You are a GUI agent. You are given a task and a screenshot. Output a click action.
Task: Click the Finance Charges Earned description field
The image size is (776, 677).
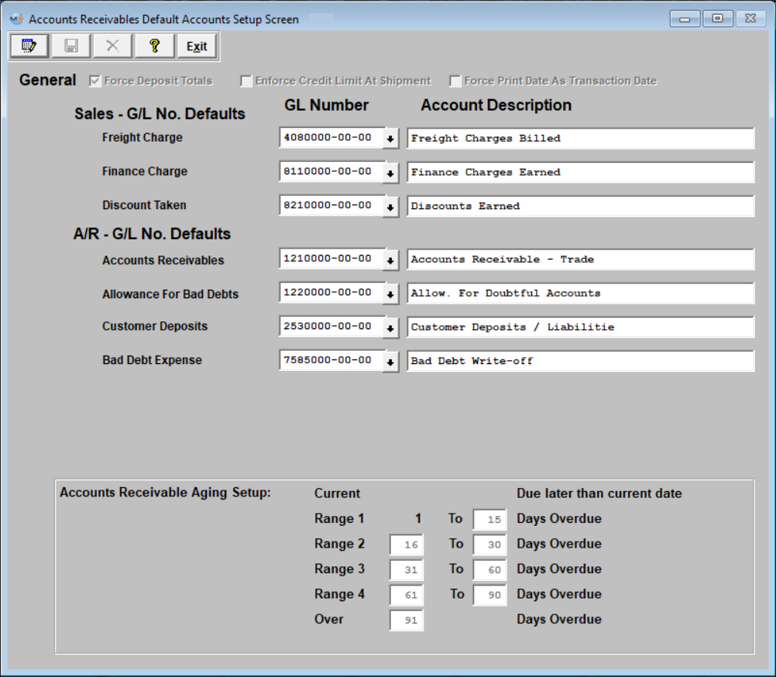pos(581,172)
